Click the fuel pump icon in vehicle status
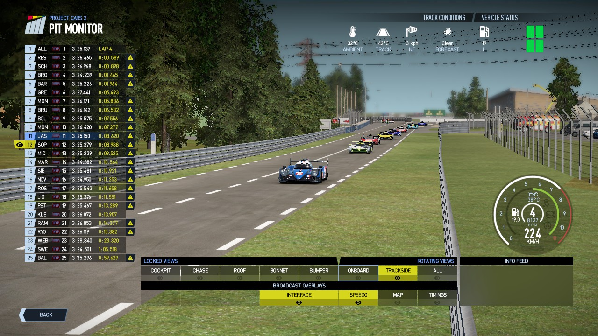Screen dimensions: 598x336 pyautogui.click(x=484, y=32)
